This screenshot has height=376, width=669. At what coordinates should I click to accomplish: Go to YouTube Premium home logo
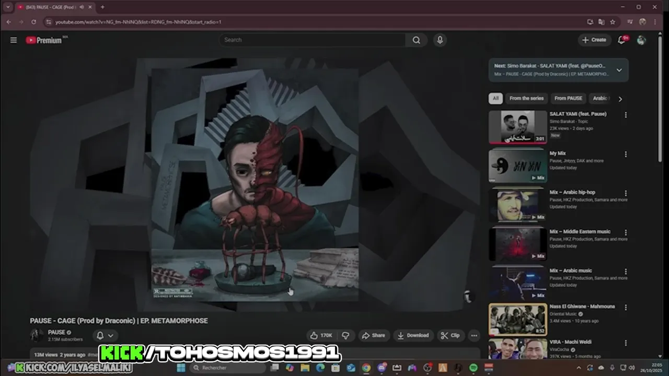pos(44,40)
